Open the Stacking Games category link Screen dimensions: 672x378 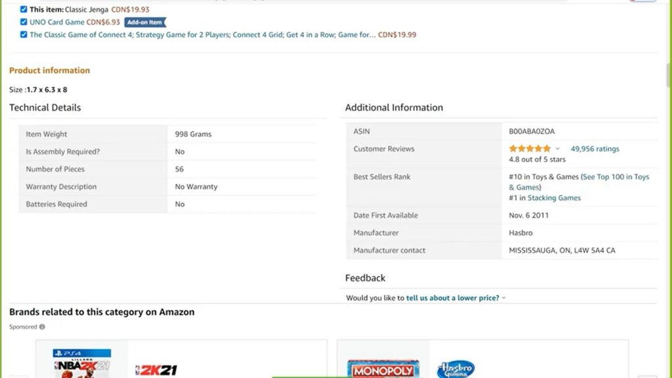554,198
